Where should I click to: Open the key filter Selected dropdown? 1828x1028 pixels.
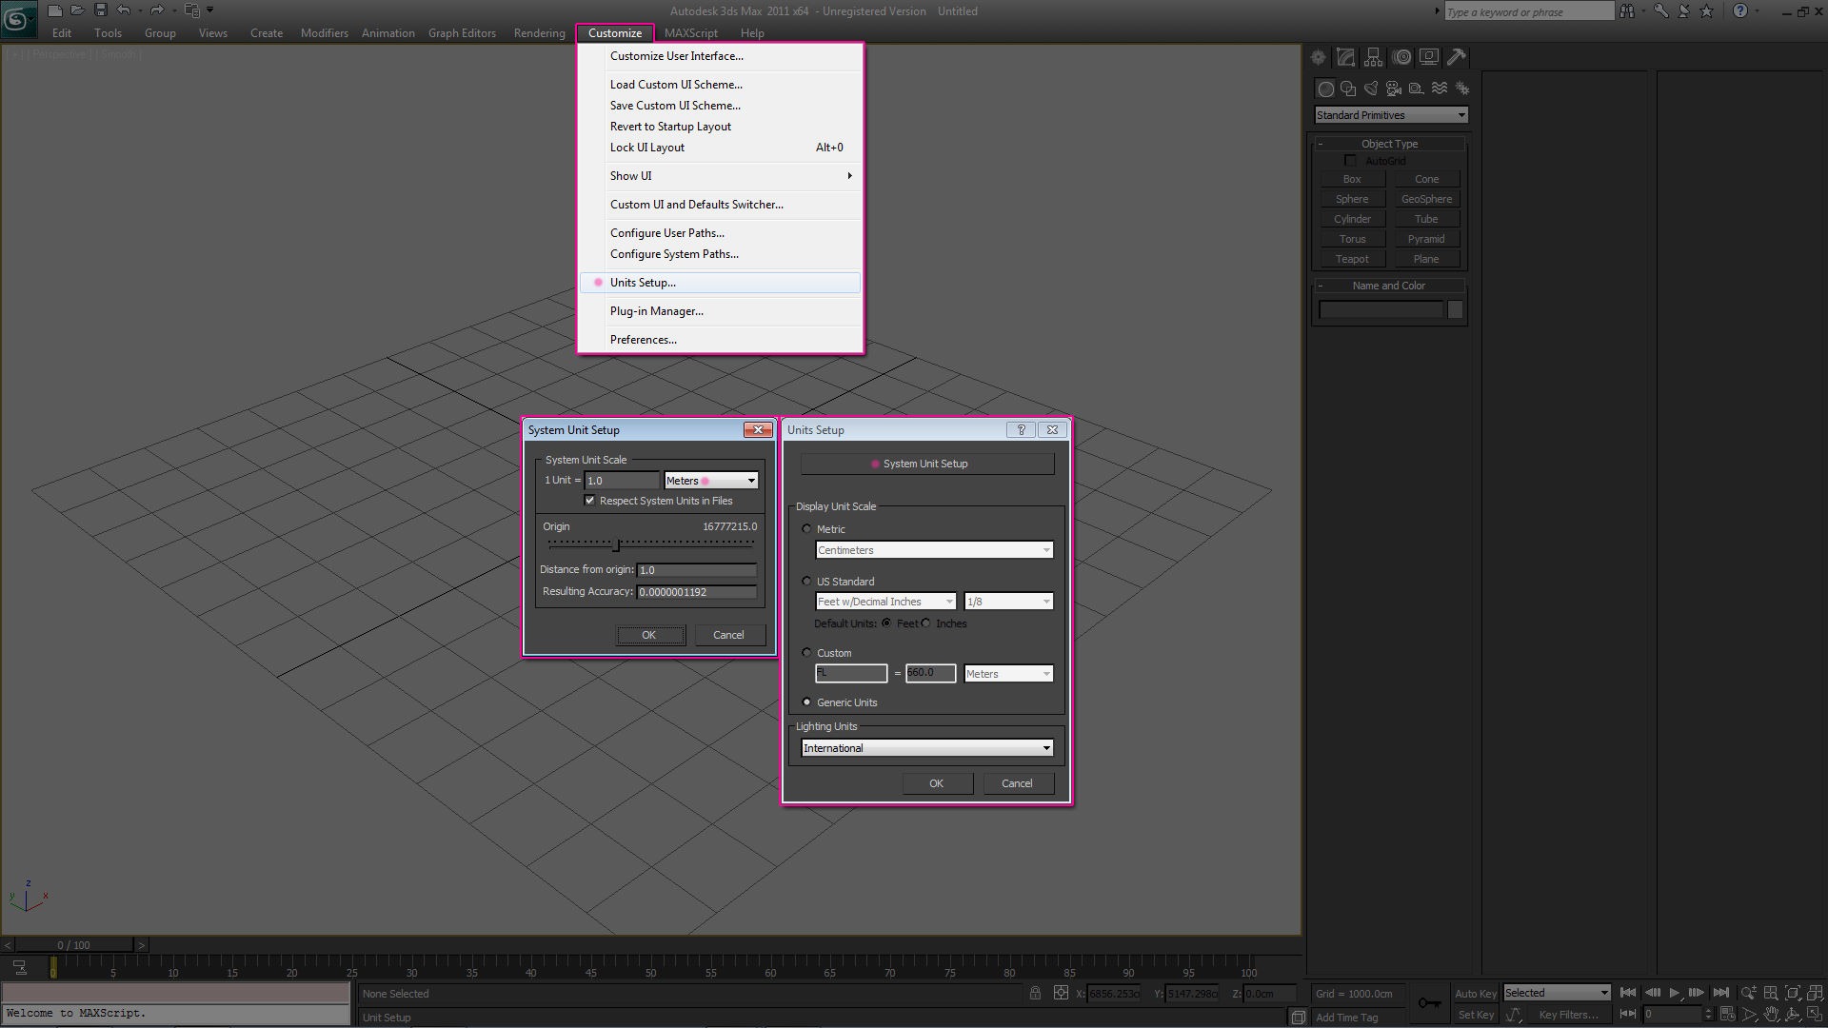(1557, 993)
